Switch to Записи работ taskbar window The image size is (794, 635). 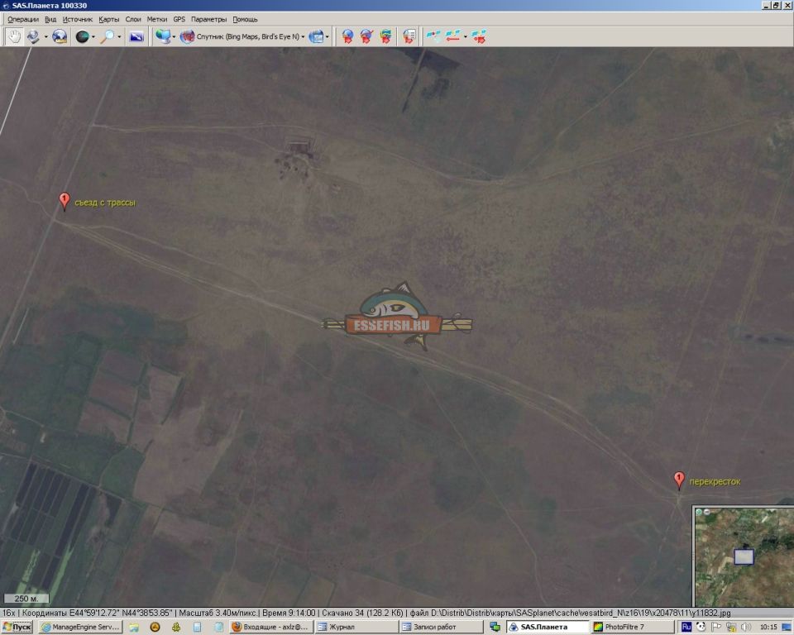441,627
